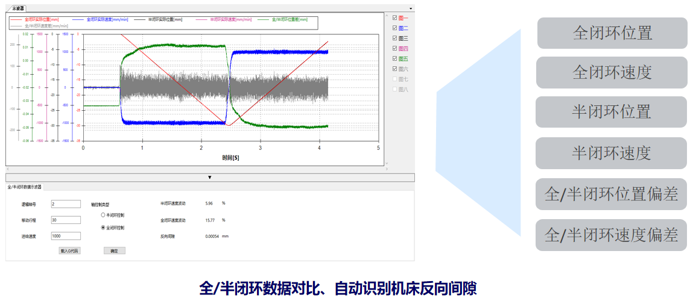Screen dimensions: 690x298
Task: Switch to the 示波器 tab
Action: [19, 9]
